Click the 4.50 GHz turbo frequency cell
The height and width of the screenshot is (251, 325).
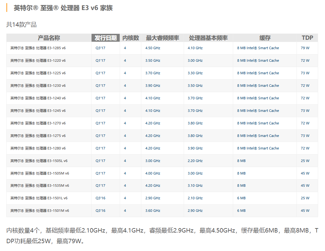click(x=153, y=48)
